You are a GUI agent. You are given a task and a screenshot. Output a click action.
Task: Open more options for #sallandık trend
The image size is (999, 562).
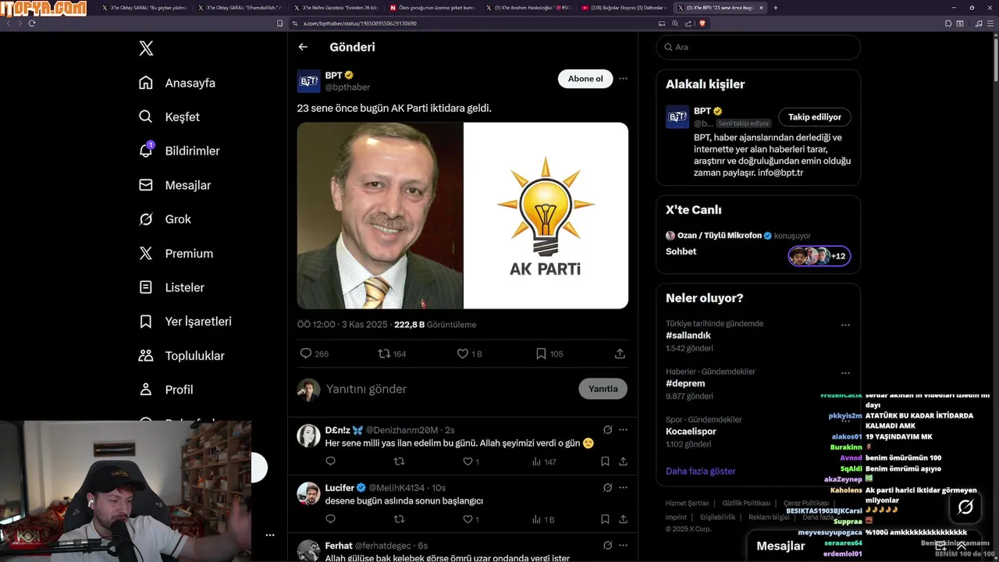pos(845,325)
